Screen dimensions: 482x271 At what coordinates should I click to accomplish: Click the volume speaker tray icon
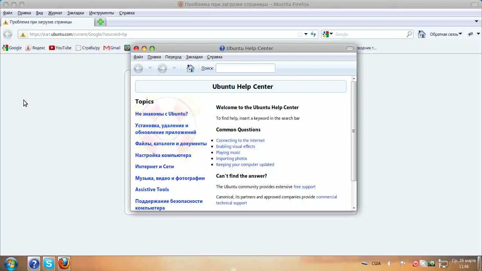389,263
